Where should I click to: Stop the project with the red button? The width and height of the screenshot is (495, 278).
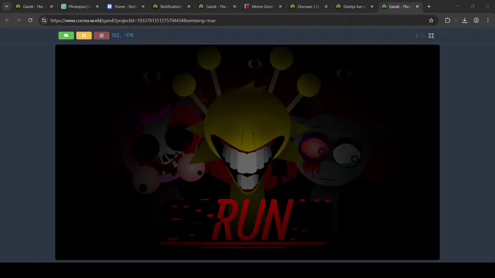(101, 36)
